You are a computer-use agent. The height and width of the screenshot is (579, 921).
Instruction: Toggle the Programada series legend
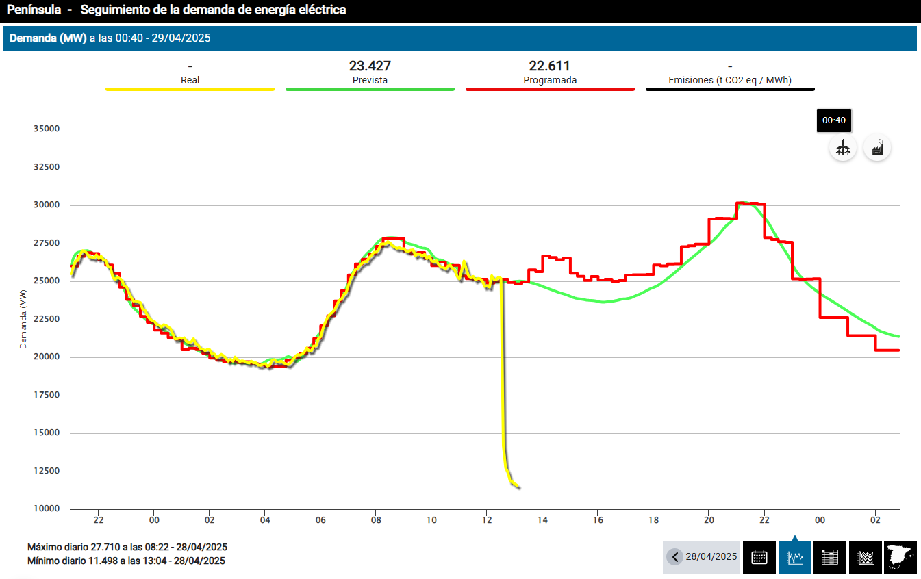point(550,80)
